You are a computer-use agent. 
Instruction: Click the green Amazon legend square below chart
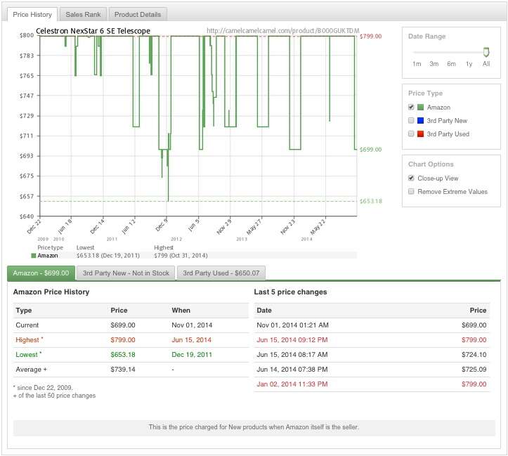[33, 256]
